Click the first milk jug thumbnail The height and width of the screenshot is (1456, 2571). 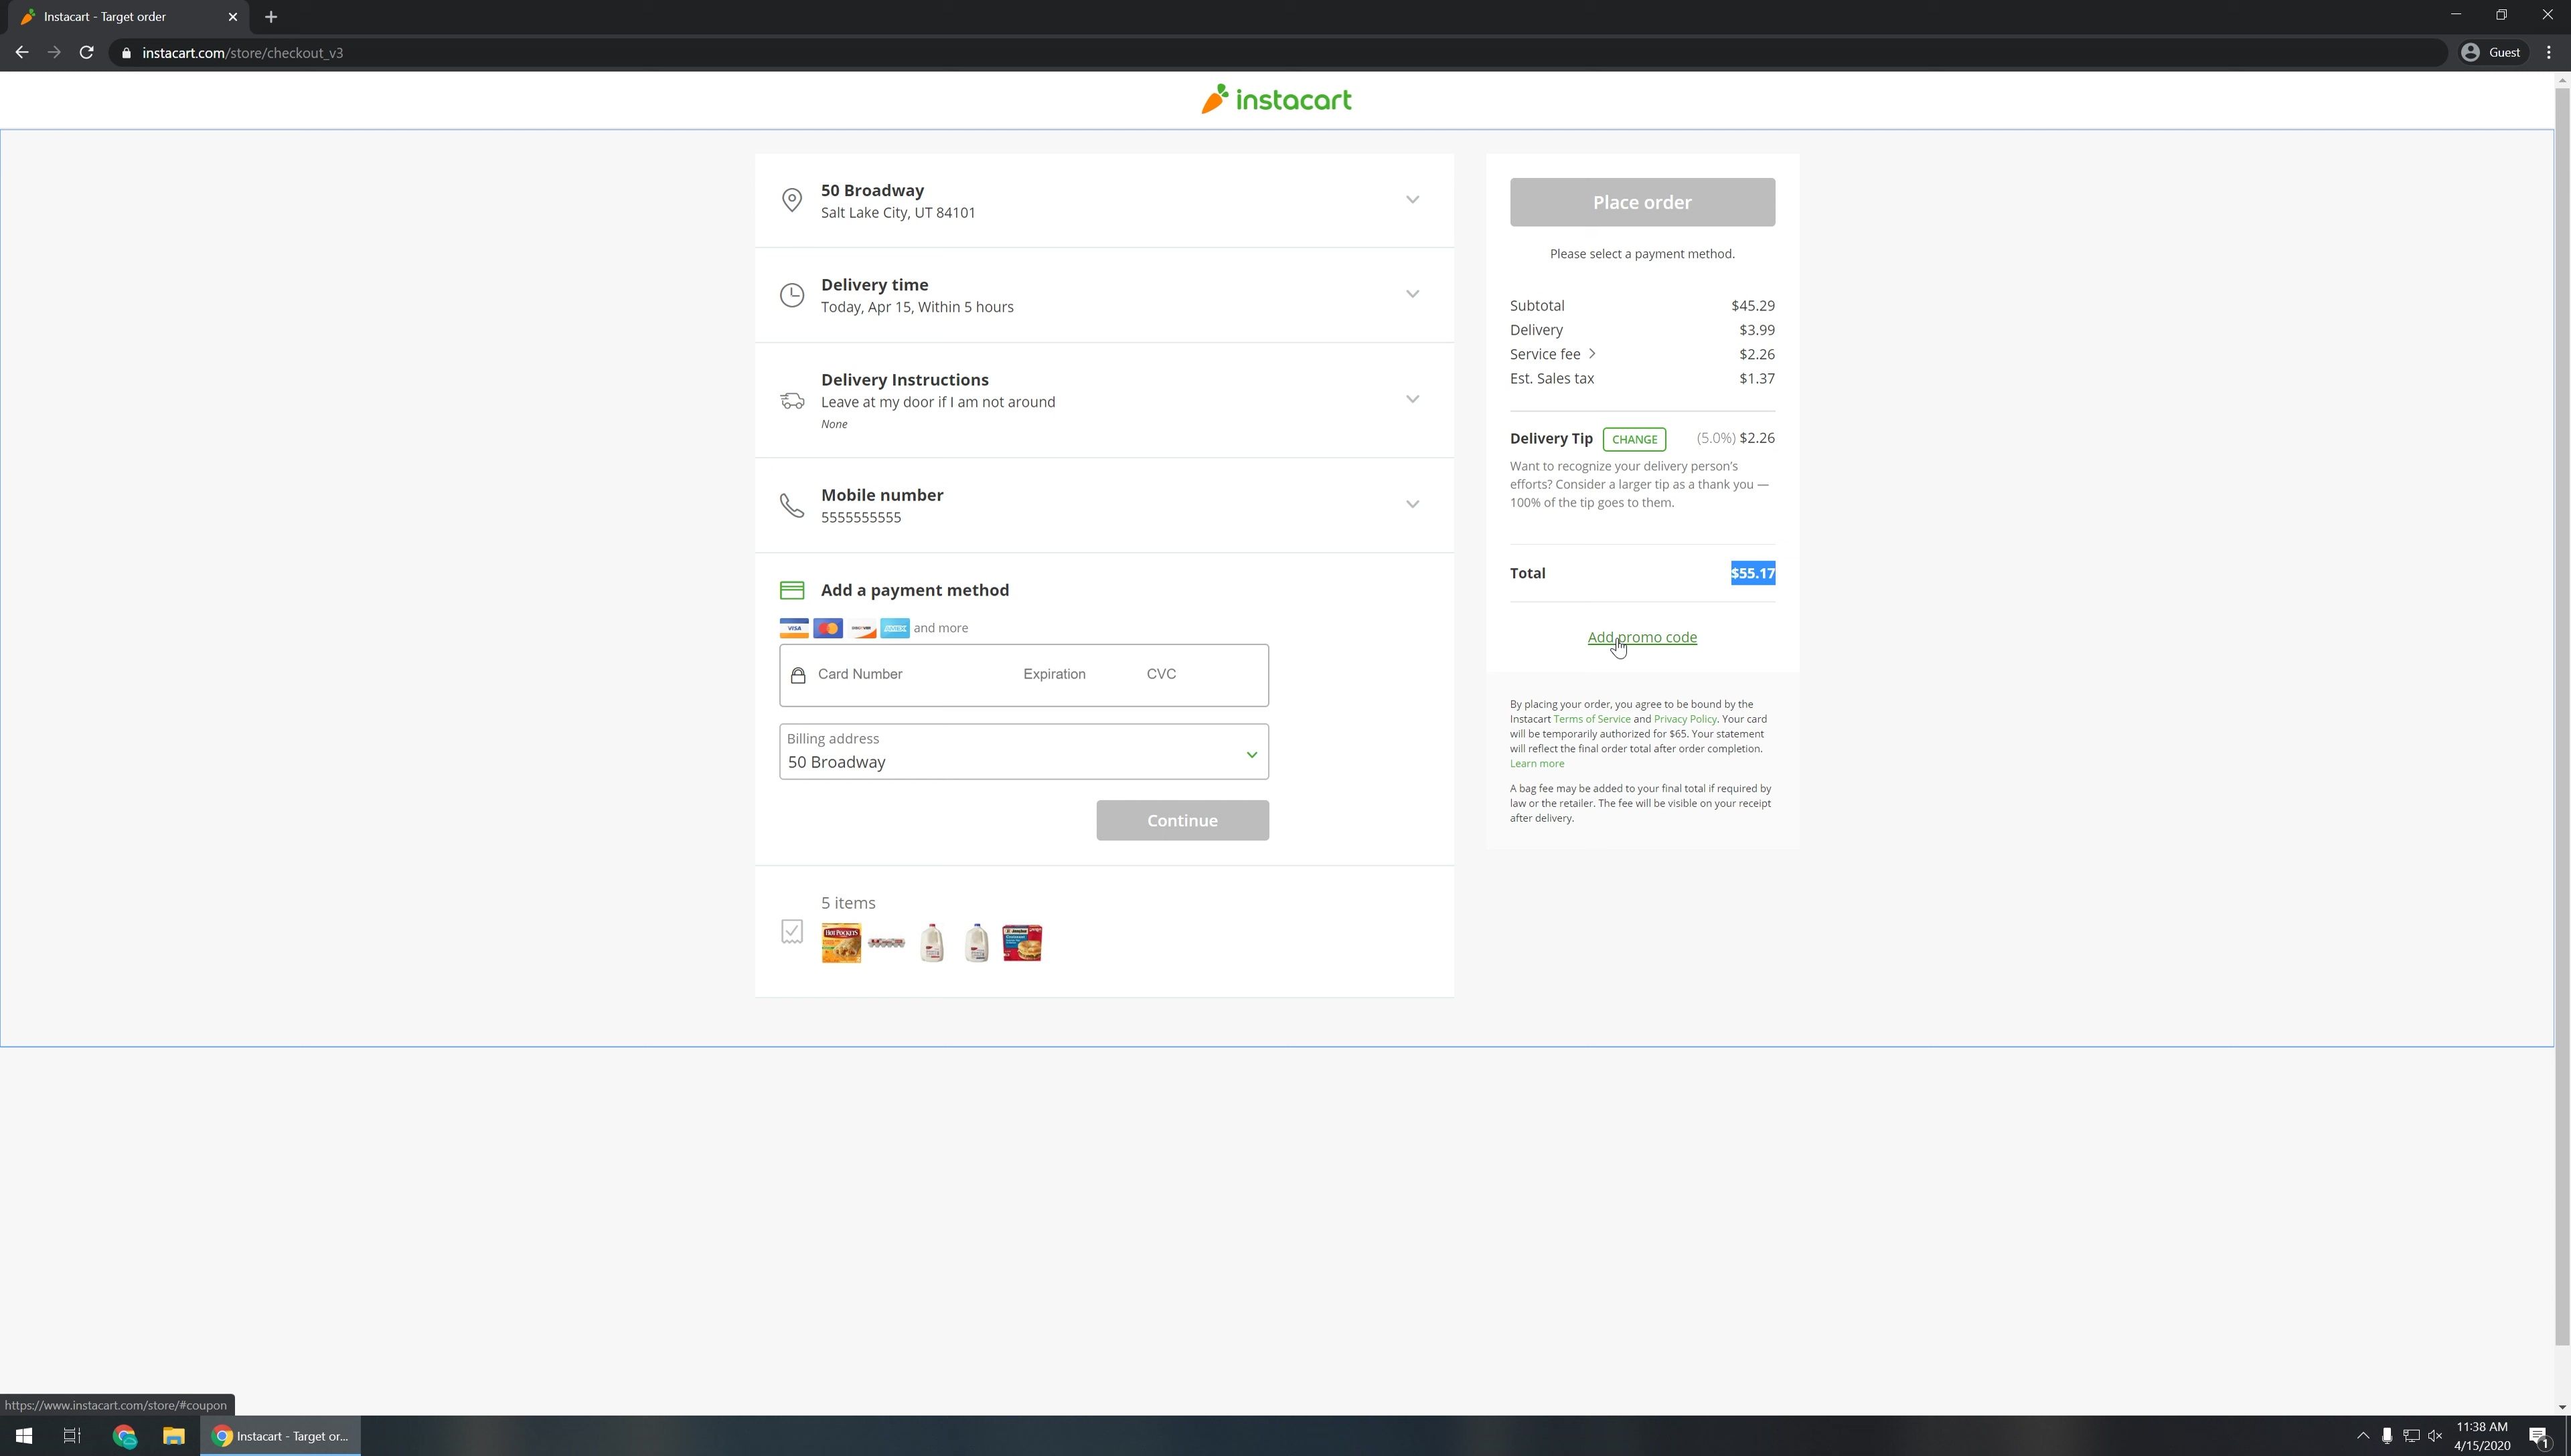pyautogui.click(x=931, y=943)
